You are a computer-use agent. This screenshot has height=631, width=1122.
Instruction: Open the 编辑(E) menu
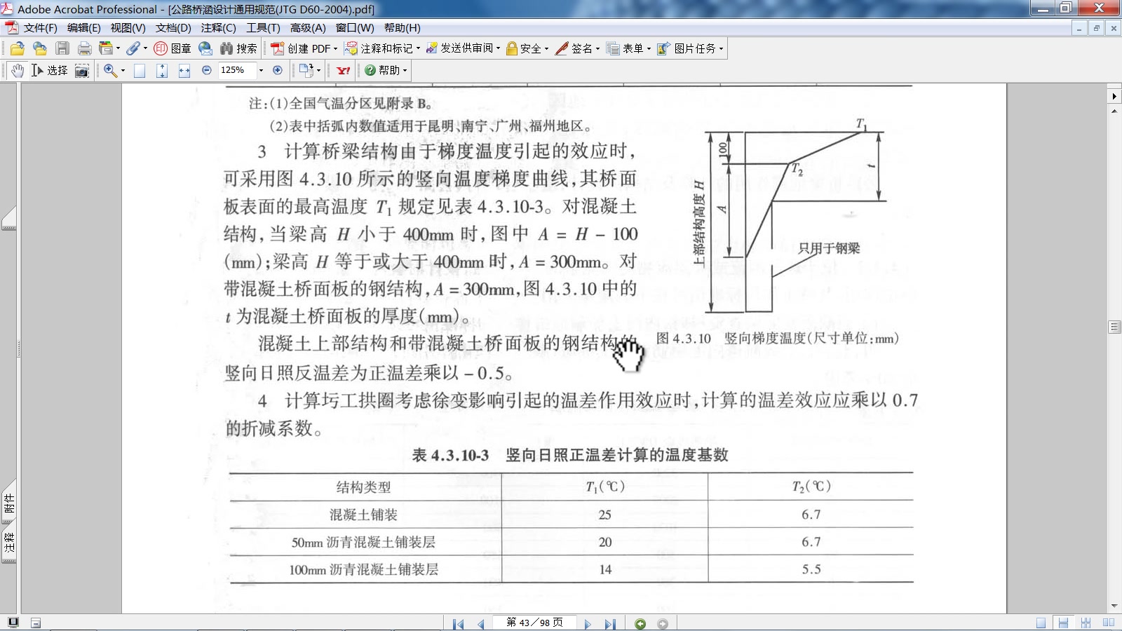click(x=84, y=28)
